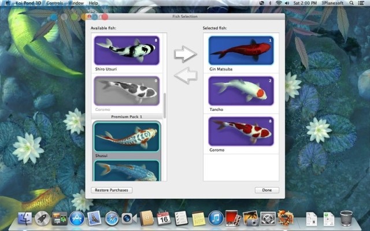370x231 pixels.
Task: Open the Trash in the dock
Action: coord(346,218)
